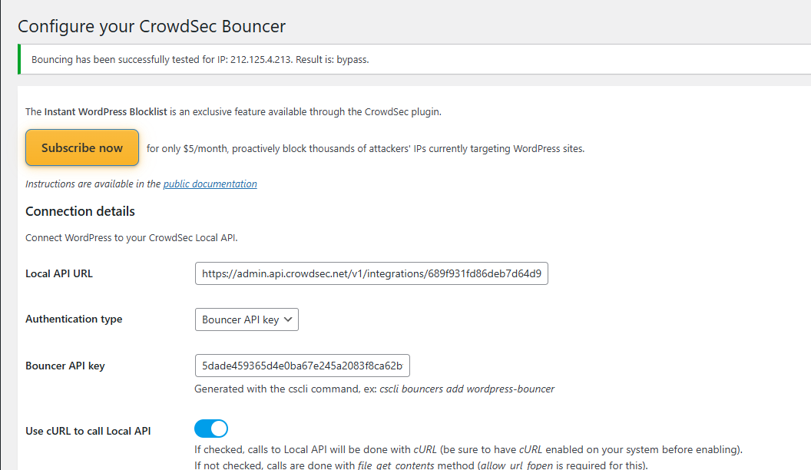811x470 pixels.
Task: Toggle Use cURL to call Local API
Action: (211, 429)
